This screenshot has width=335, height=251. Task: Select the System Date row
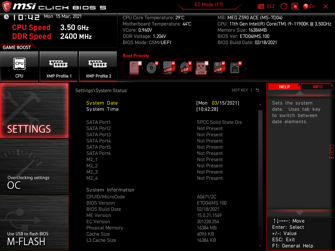[163, 103]
